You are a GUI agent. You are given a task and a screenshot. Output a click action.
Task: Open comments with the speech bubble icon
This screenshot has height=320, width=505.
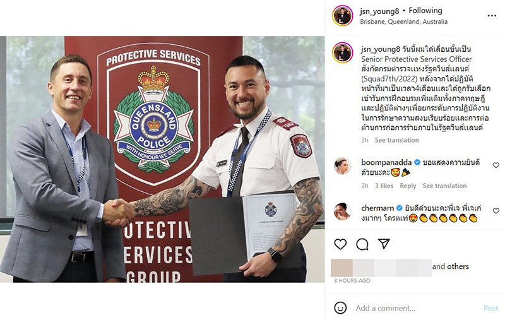362,244
